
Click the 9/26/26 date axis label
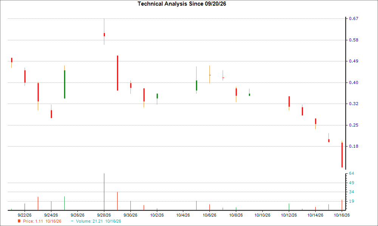77,215
